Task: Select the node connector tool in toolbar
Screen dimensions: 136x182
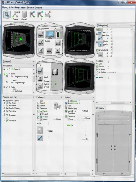Action: [16, 15]
